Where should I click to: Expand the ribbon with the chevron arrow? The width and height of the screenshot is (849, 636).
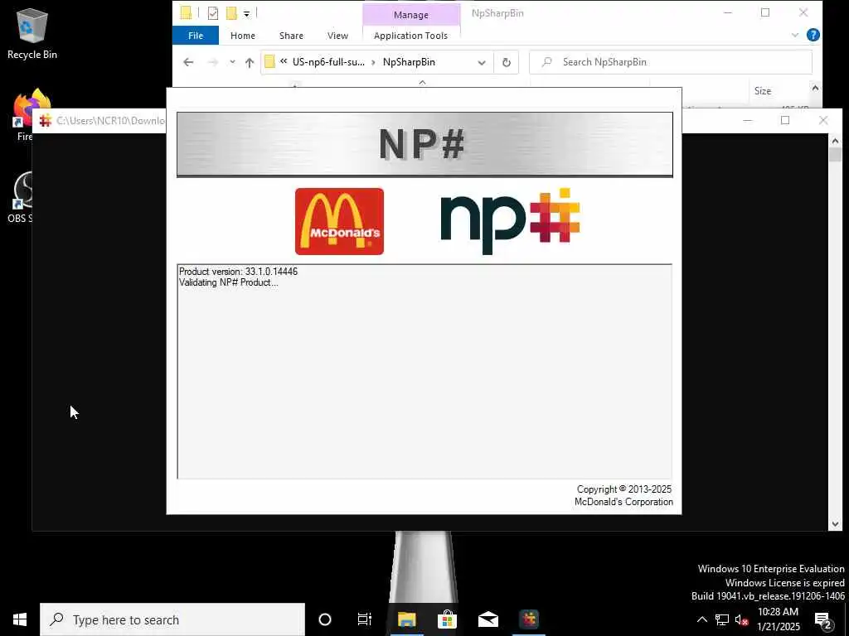(x=795, y=35)
